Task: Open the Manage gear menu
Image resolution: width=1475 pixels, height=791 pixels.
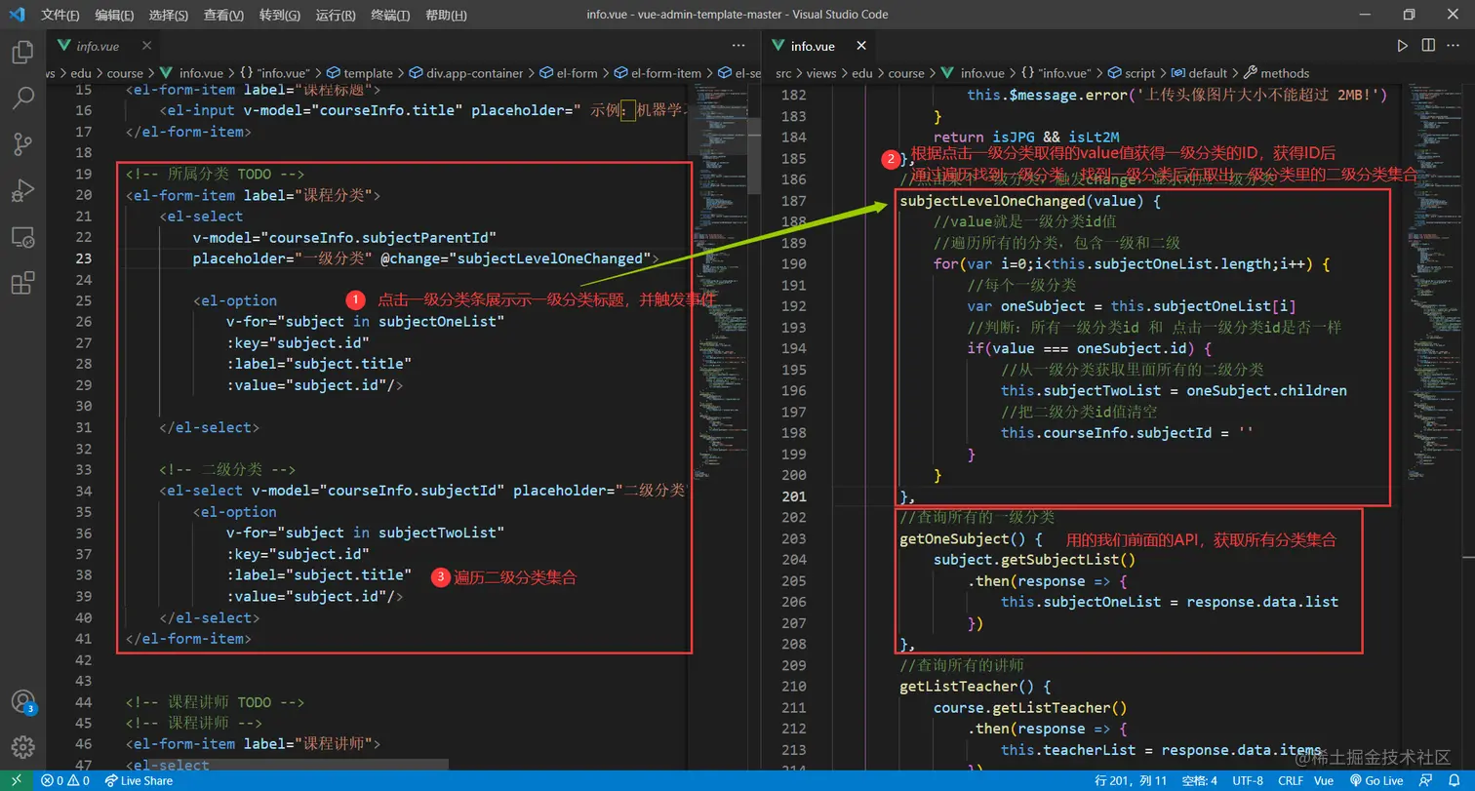Action: (x=22, y=746)
